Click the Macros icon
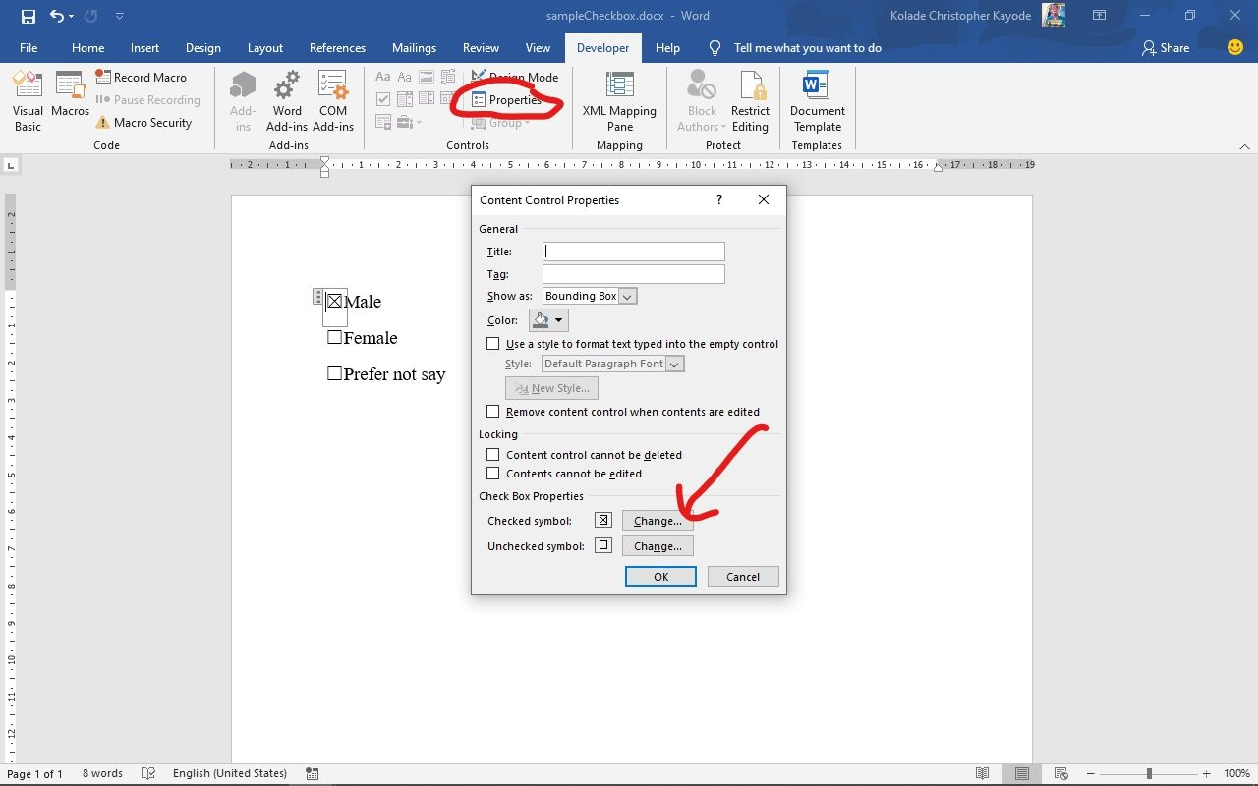Viewport: 1258px width, 786px height. coord(70,98)
